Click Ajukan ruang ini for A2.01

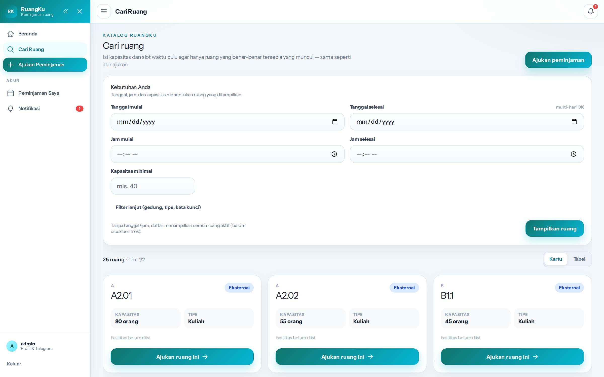pos(182,357)
